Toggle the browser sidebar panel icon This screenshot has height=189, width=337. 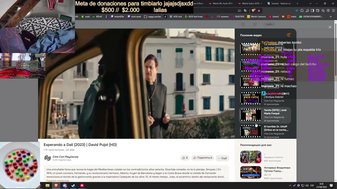313,10
